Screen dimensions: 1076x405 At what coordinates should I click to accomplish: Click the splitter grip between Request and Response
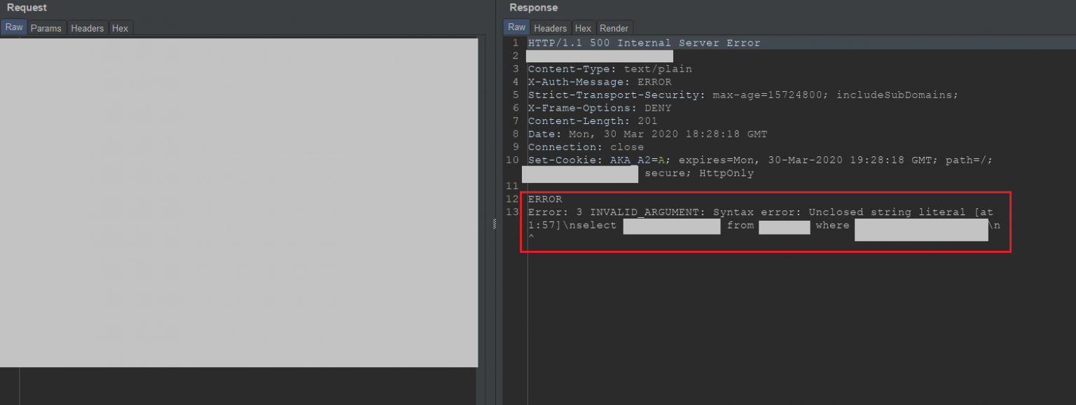(x=492, y=224)
